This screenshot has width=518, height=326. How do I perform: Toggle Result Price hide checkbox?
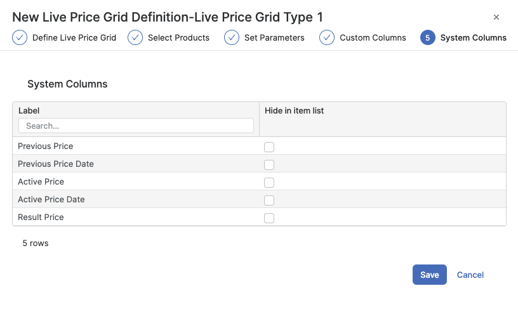click(269, 218)
